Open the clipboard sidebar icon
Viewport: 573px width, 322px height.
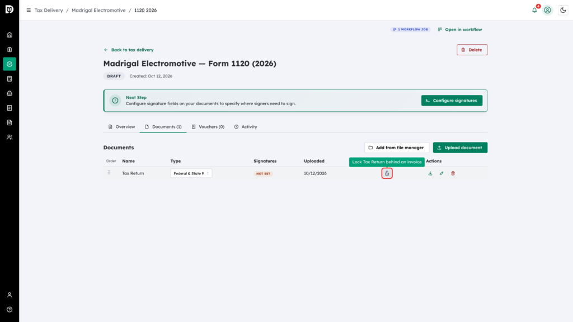click(10, 50)
